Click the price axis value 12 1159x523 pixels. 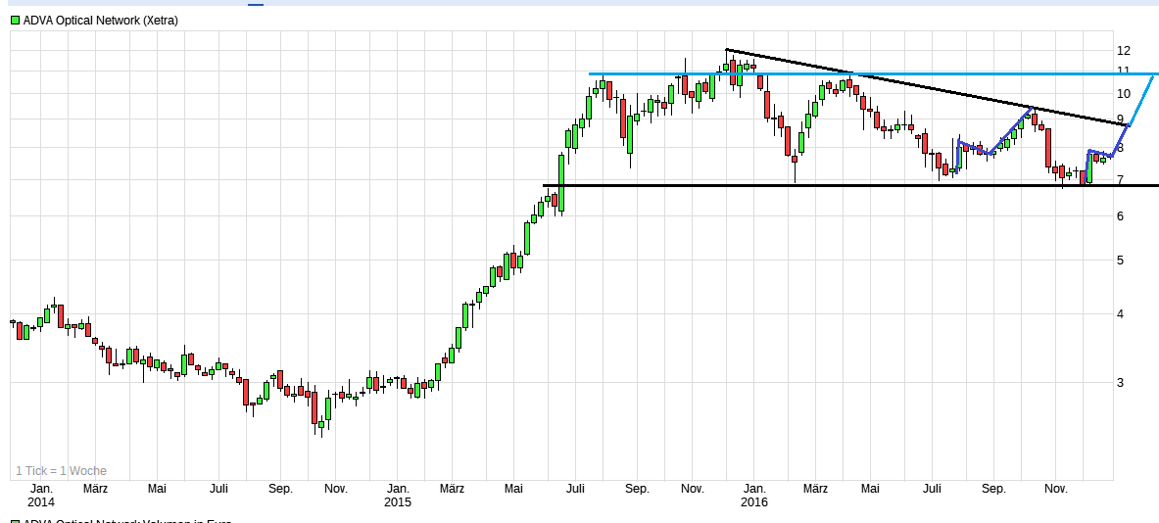tap(1124, 50)
